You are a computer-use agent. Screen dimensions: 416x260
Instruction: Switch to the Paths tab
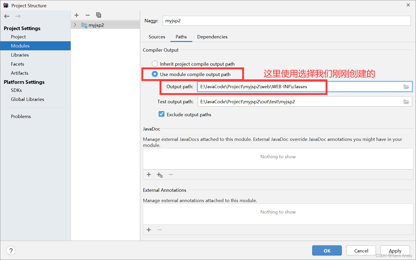tap(181, 37)
